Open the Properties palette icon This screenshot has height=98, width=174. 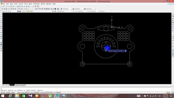click(x=45, y=9)
